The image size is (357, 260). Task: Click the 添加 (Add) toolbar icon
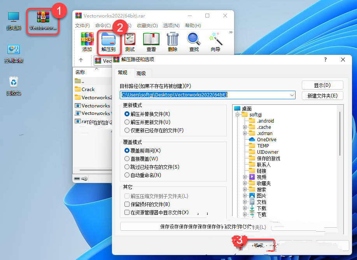click(x=87, y=42)
